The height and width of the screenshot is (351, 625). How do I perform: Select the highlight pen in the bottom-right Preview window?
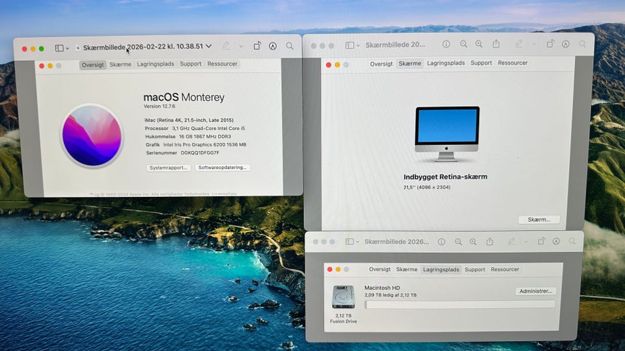pos(512,241)
